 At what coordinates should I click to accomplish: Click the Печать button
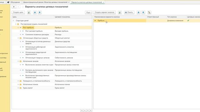click(x=129, y=12)
